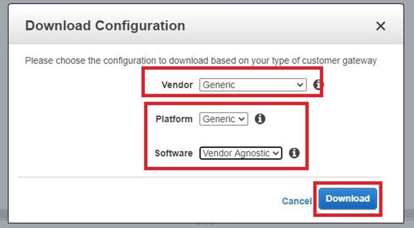
Task: Click the chevron arrow of Vendor select
Action: tap(299, 85)
